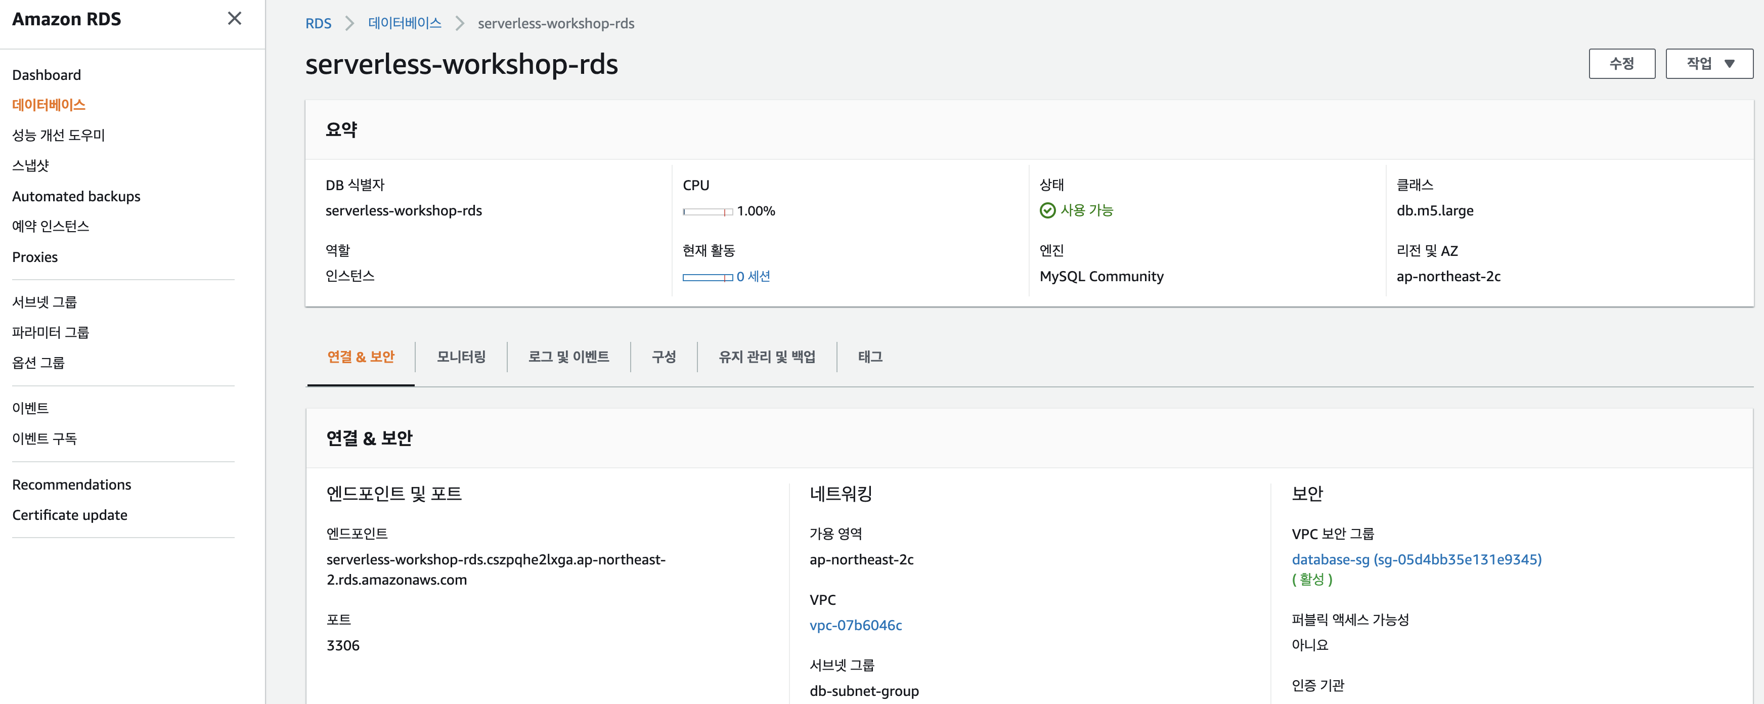1764x704 pixels.
Task: Close the Amazon RDS sidebar panel
Action: point(234,19)
